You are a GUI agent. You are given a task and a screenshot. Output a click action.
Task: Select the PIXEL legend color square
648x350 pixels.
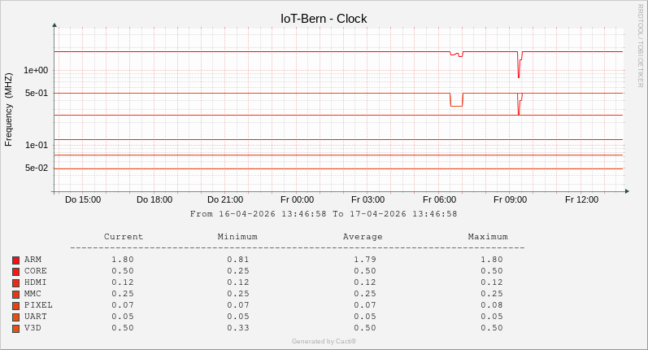[15, 305]
